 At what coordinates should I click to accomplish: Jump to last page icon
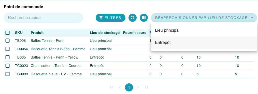[x=146, y=87]
